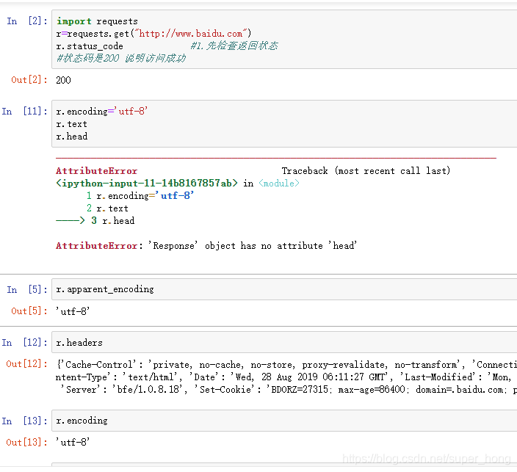The width and height of the screenshot is (517, 472).
Task: Click the Out[13] 'utf-8' output value
Action: tap(73, 443)
